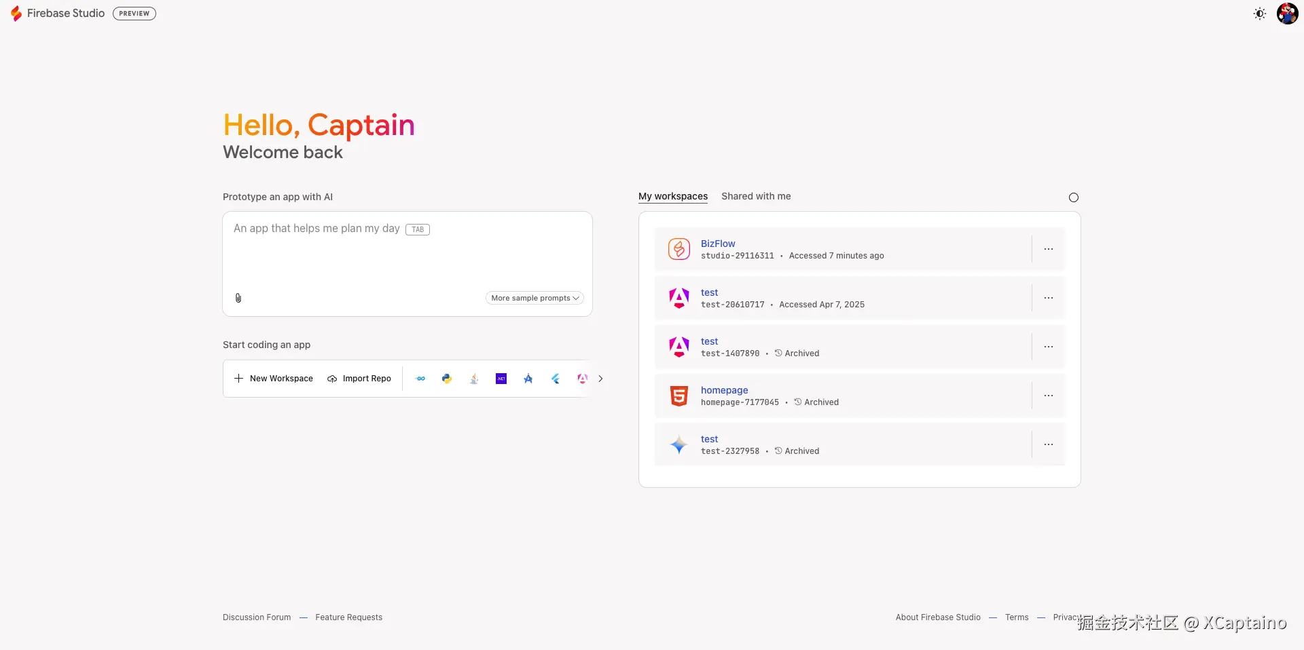
Task: Click the BizFlow workspace icon
Action: 679,249
